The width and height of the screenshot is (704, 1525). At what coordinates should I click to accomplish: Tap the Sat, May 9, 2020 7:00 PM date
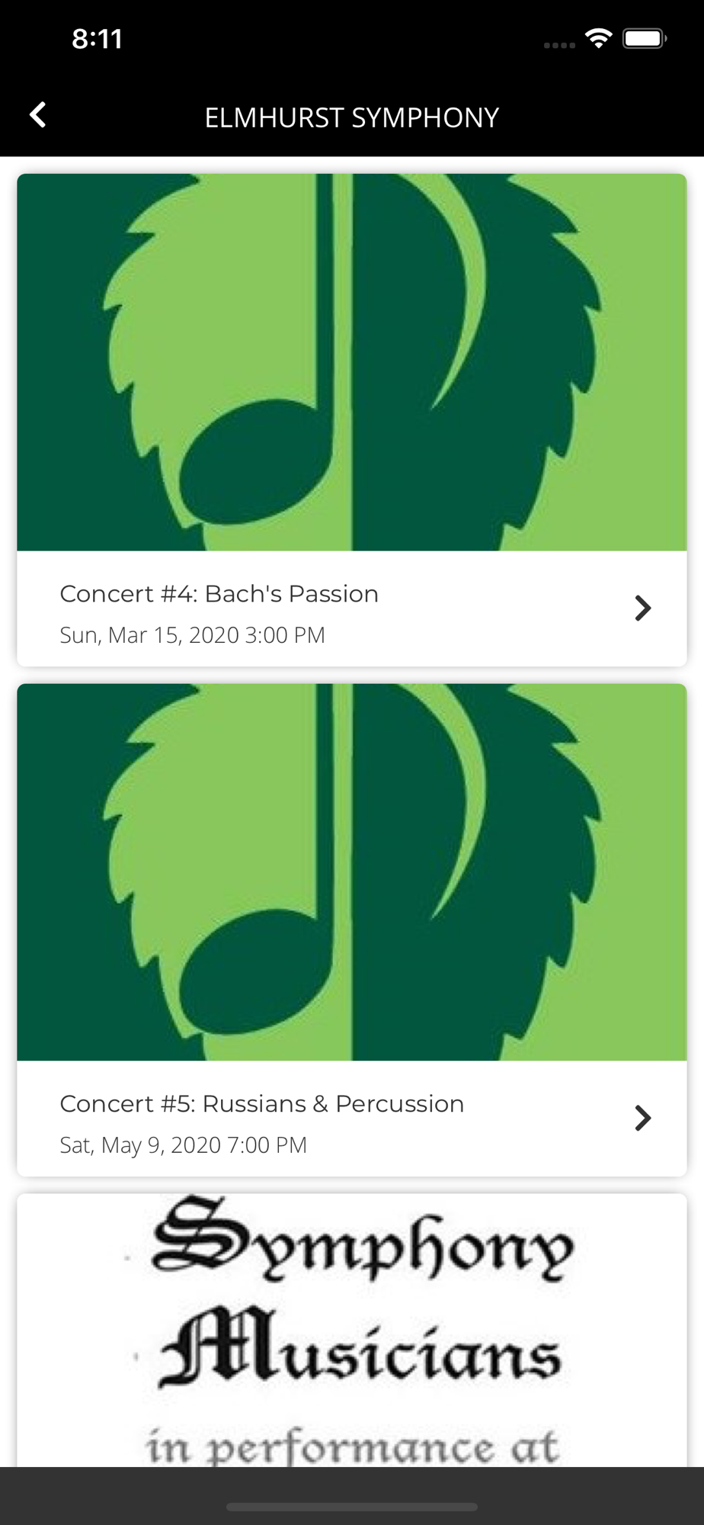(x=184, y=1145)
